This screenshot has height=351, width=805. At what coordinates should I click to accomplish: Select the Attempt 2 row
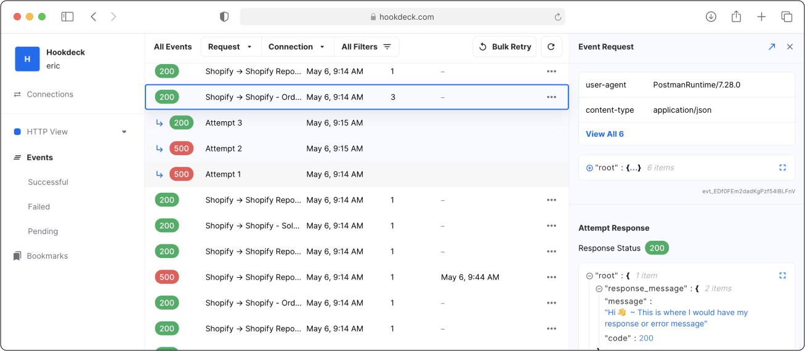[357, 148]
